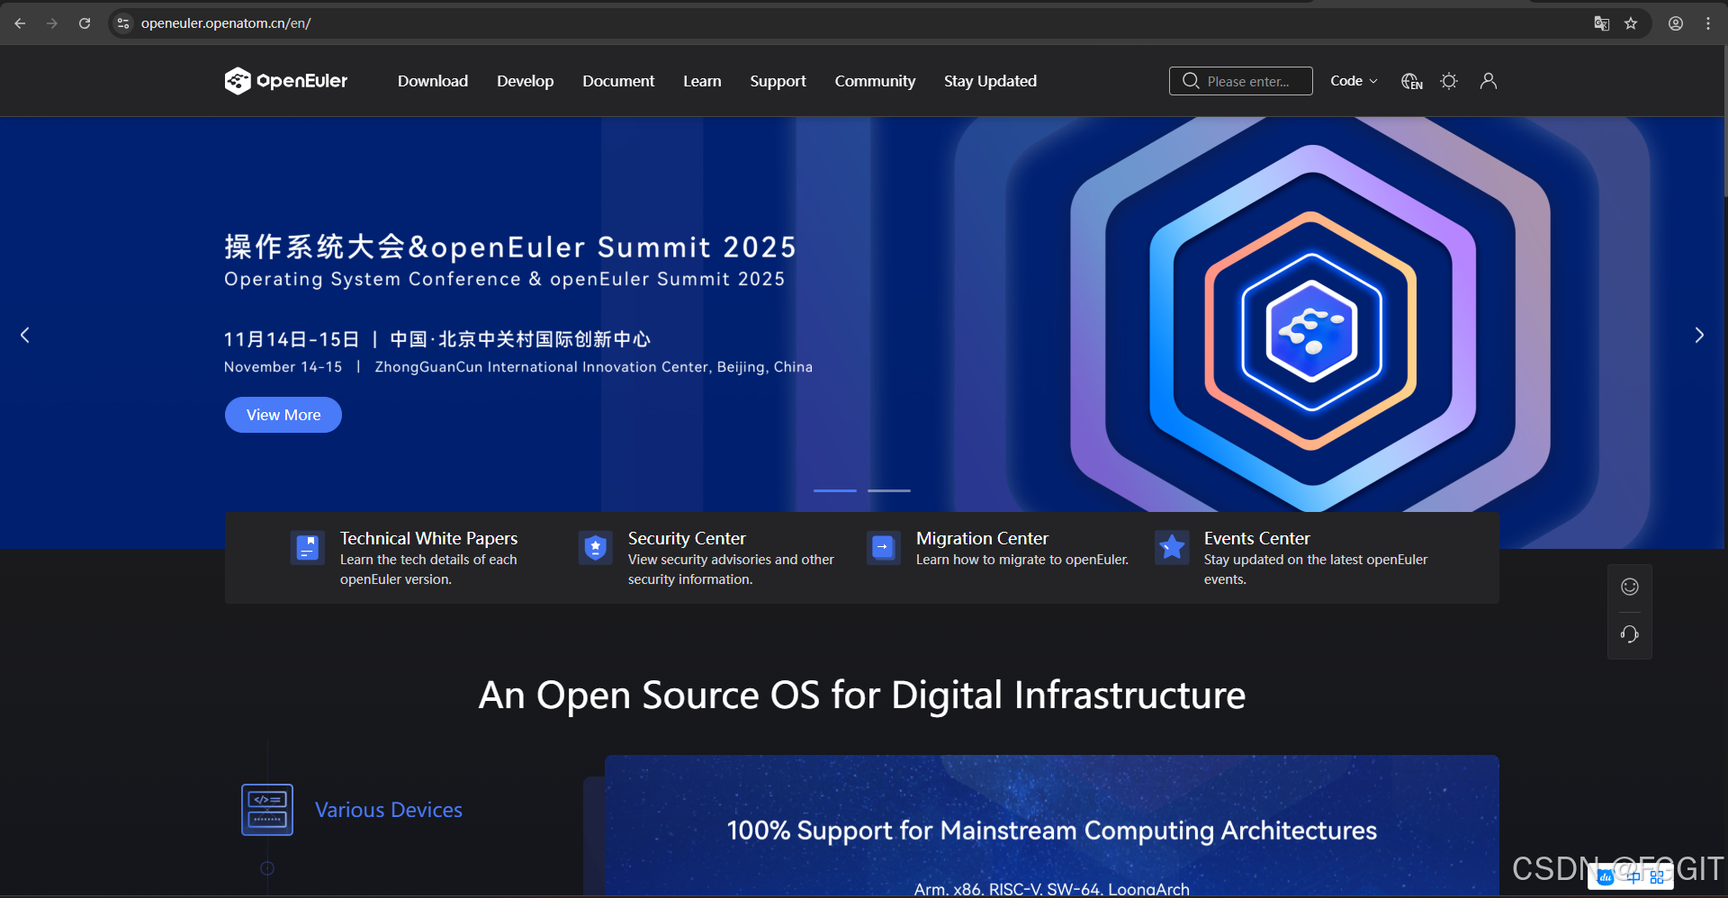Screen dimensions: 1728x898
Task: Open Migration Center link
Action: [x=982, y=538]
